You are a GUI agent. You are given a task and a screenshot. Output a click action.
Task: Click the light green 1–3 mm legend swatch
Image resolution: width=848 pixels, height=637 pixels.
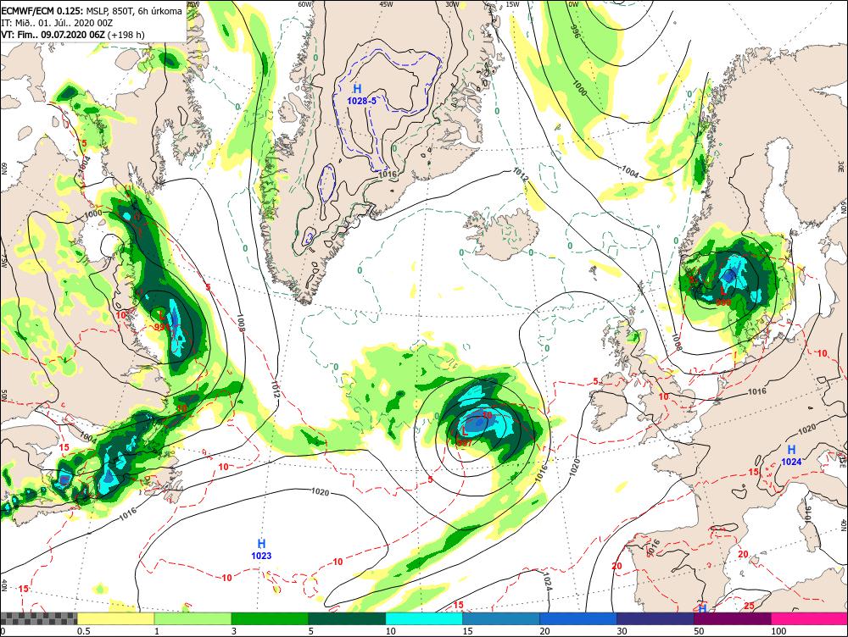tap(193, 618)
